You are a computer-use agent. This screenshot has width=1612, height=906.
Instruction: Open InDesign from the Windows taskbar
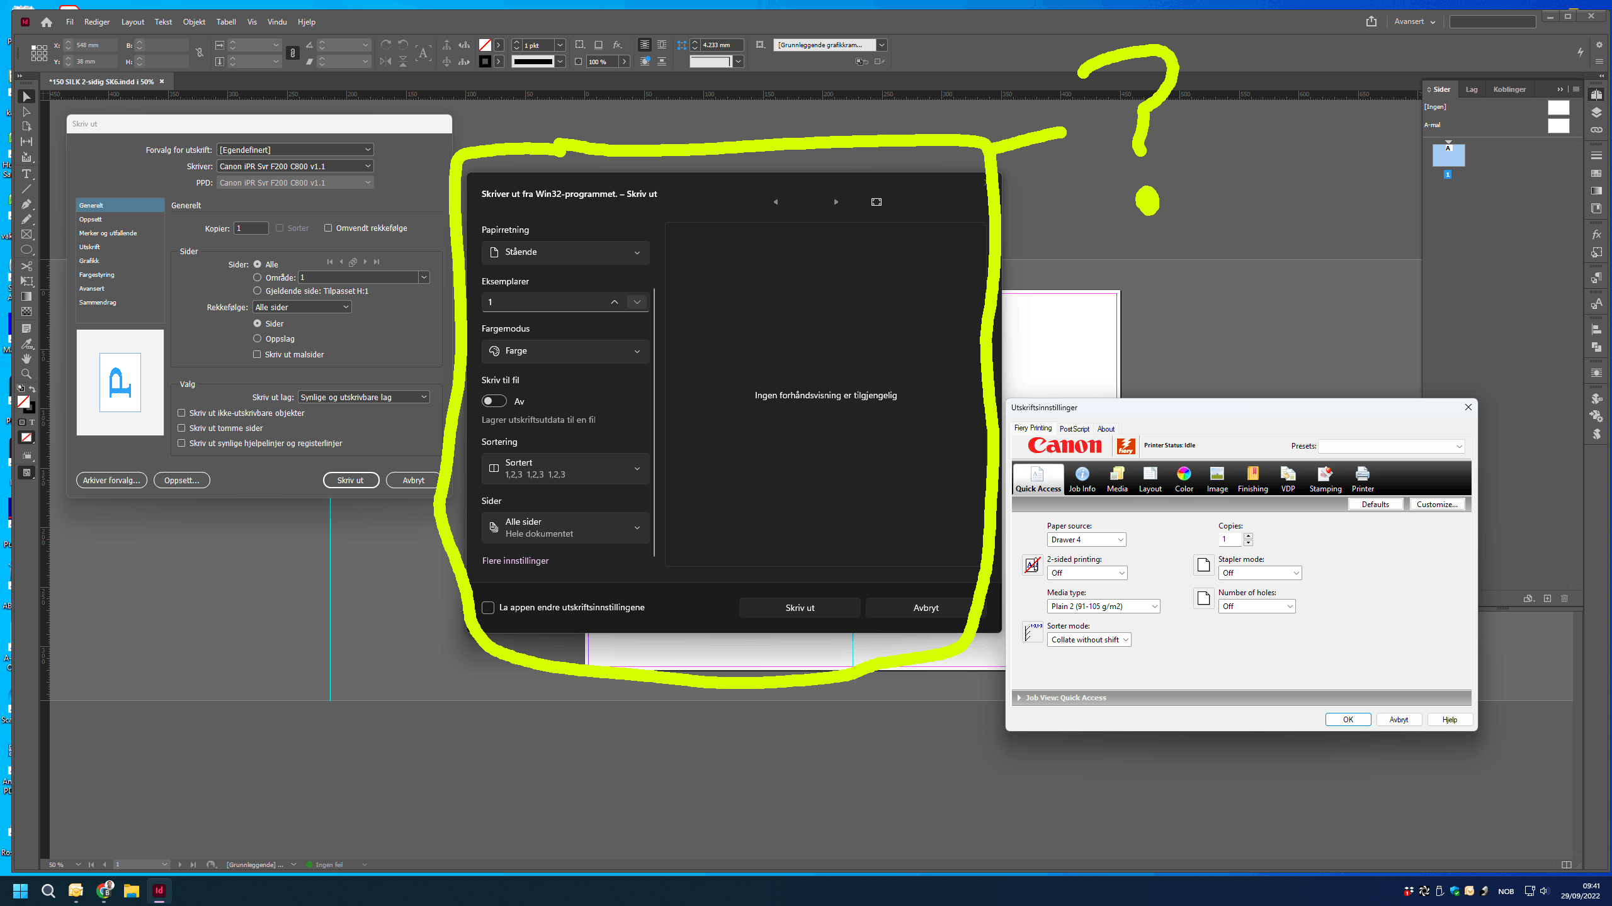point(159,890)
